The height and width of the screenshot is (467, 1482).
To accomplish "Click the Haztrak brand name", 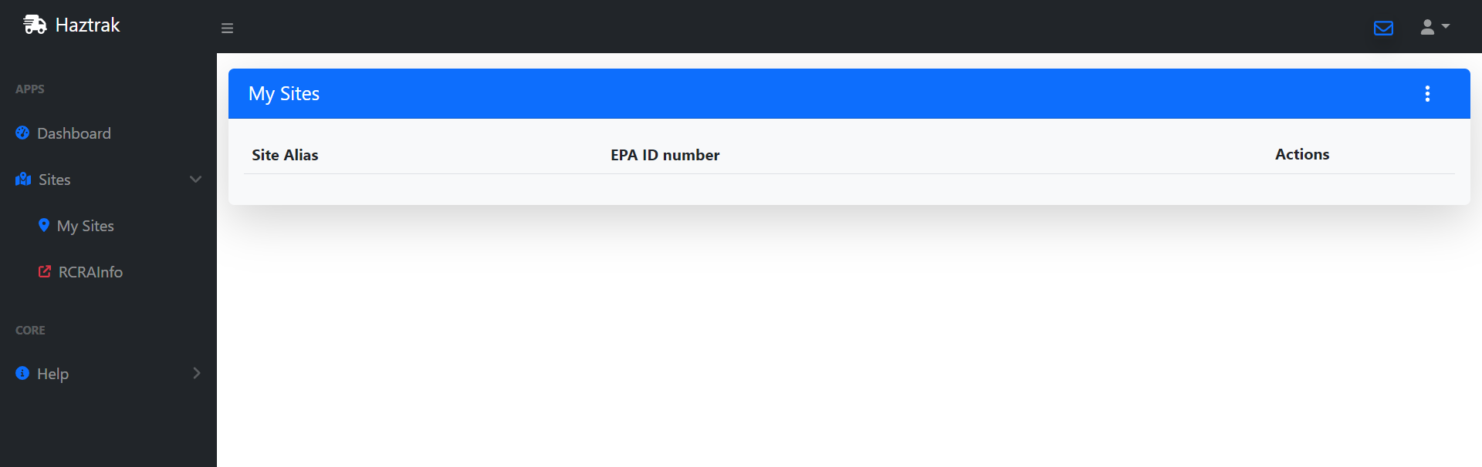I will coord(87,25).
